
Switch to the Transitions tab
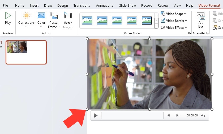click(82, 5)
